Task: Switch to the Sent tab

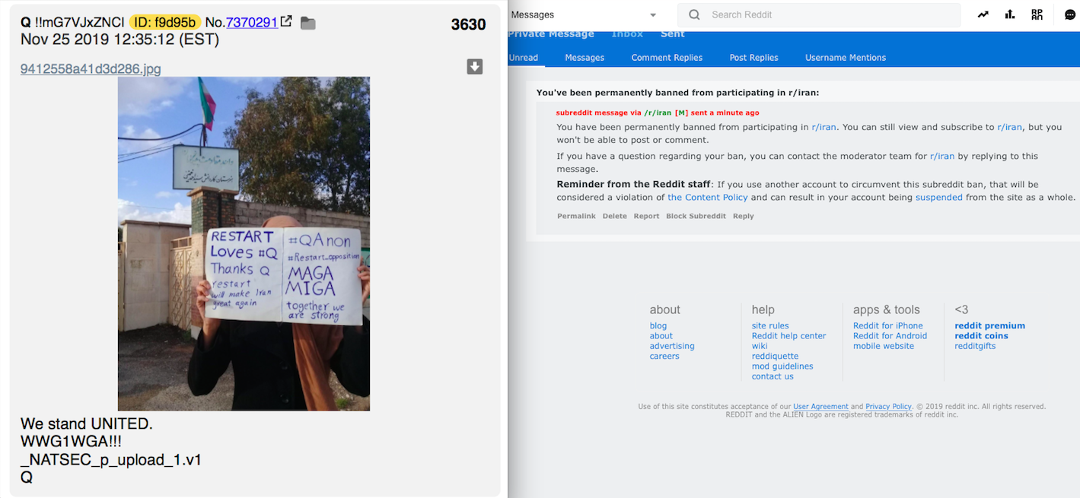Action: [x=672, y=34]
